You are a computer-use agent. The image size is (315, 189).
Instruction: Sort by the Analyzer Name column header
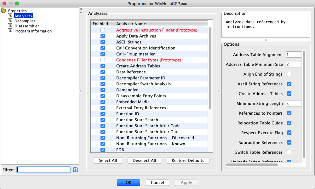coord(161,24)
